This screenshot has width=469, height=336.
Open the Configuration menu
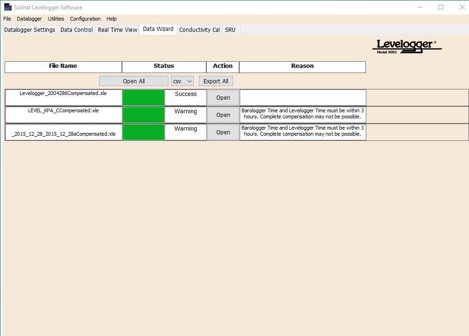[85, 19]
